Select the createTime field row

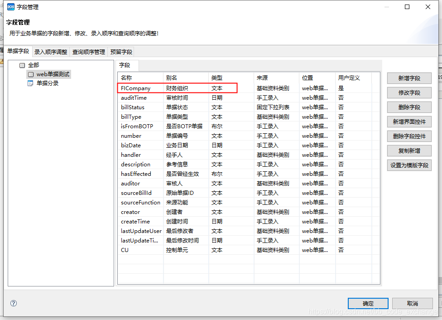coord(249,222)
